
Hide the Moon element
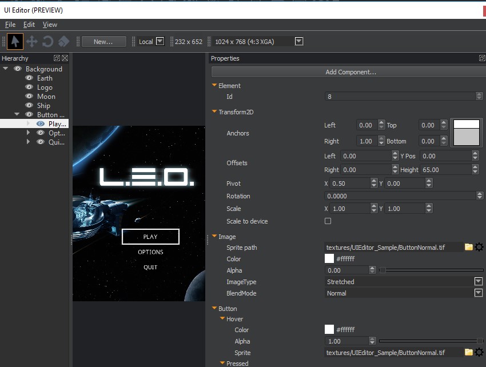[x=29, y=96]
